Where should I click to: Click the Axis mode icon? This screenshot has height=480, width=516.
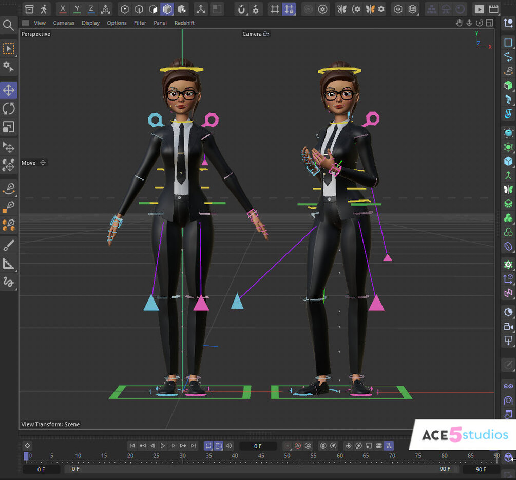201,9
